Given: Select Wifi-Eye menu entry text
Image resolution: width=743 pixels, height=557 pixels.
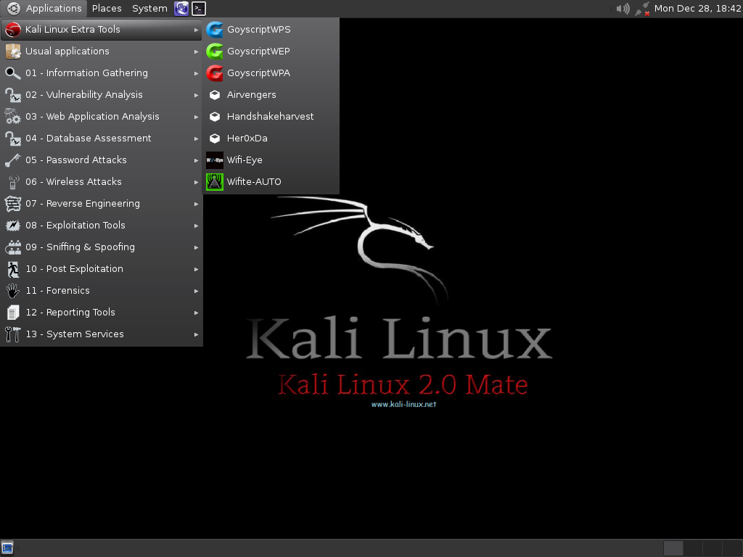Looking at the screenshot, I should (x=245, y=160).
